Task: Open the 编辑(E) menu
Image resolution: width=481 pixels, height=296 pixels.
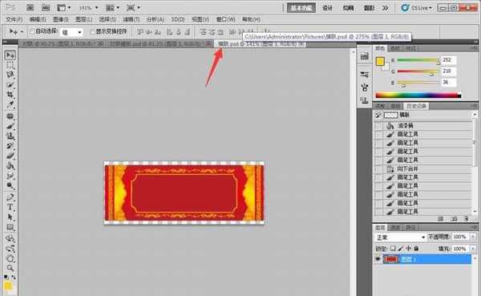Action: click(38, 19)
